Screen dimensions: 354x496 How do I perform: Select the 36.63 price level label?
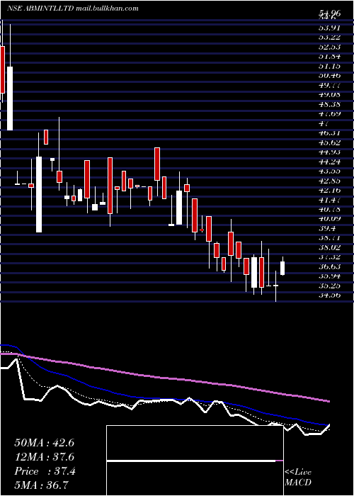pyautogui.click(x=329, y=266)
